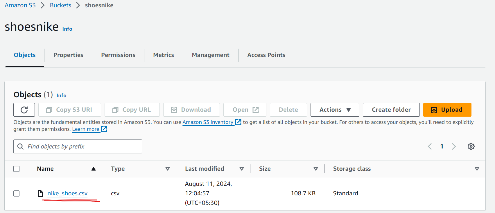
Task: Sort by Name column ascending arrow
Action: (x=94, y=169)
